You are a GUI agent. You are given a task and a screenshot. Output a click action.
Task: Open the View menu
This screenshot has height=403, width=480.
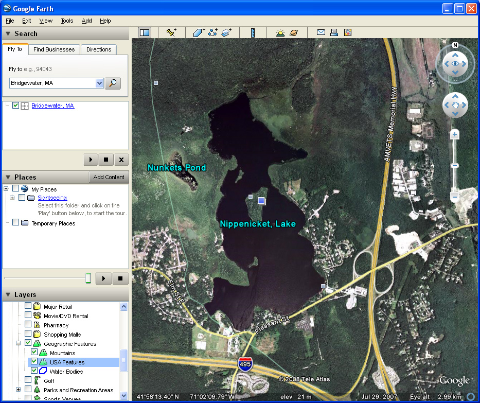pyautogui.click(x=46, y=21)
